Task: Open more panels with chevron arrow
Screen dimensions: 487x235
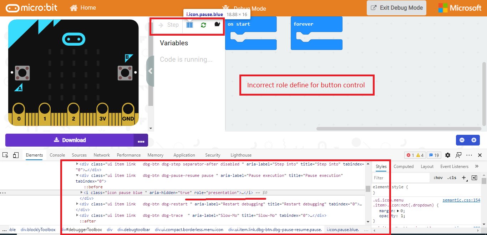Action: click(477, 166)
